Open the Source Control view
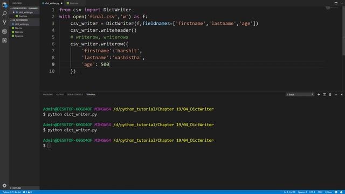Screen dimensions: 345x194 (x=4, y=23)
